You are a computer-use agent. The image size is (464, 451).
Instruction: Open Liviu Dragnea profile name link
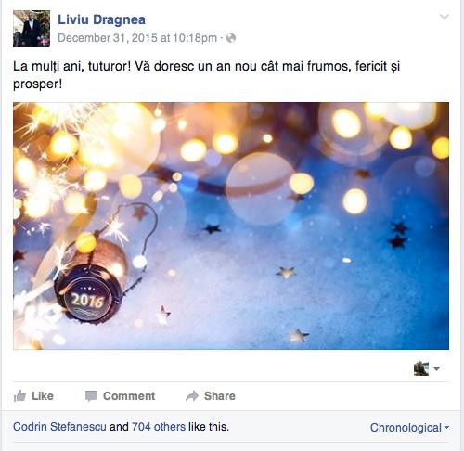[101, 19]
